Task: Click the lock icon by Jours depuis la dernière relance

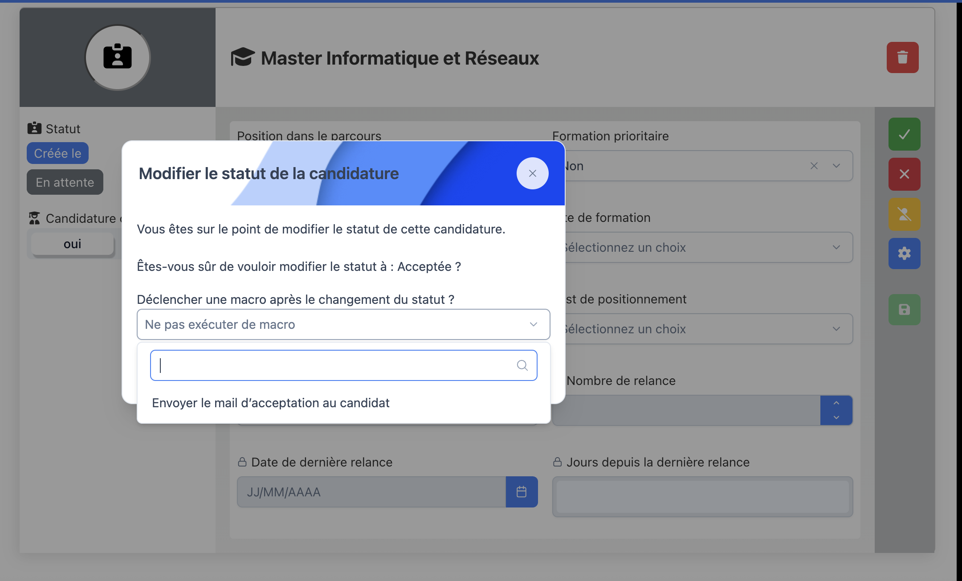Action: [557, 462]
